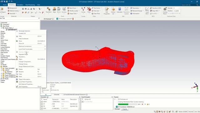
Task: Open the Electrical Connections submenu
Action: pyautogui.click(x=31, y=46)
